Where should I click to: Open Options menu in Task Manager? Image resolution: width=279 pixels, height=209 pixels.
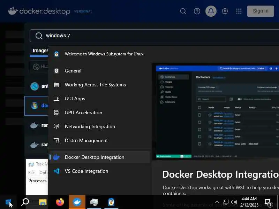(43, 173)
